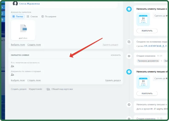This screenshot has width=169, height=121.
Task: Click док1.docx file name
Action: [x=23, y=38]
